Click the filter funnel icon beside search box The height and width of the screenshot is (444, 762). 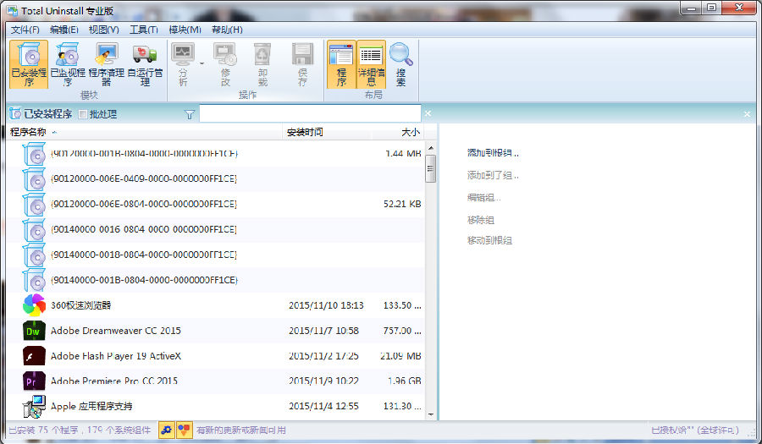[x=190, y=114]
